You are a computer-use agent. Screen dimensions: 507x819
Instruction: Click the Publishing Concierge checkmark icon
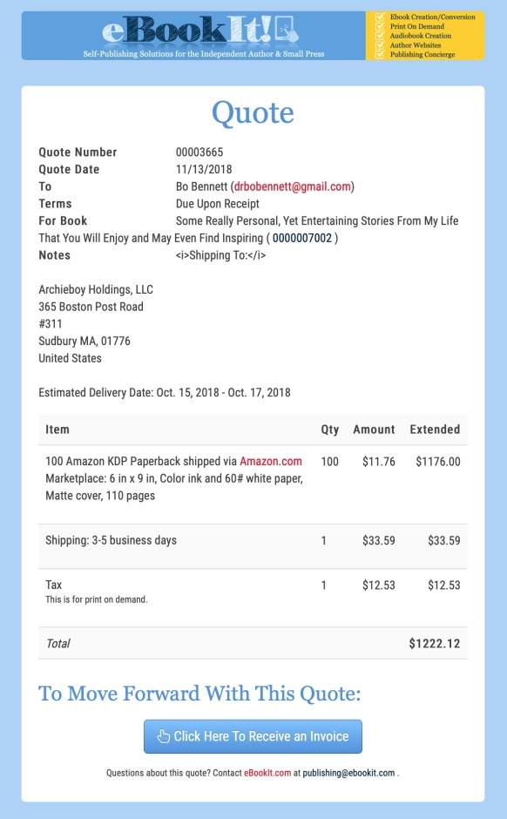380,54
